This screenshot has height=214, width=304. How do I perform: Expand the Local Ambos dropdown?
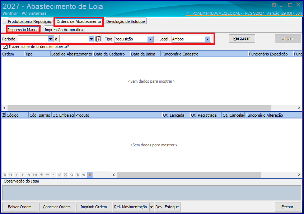coord(207,39)
